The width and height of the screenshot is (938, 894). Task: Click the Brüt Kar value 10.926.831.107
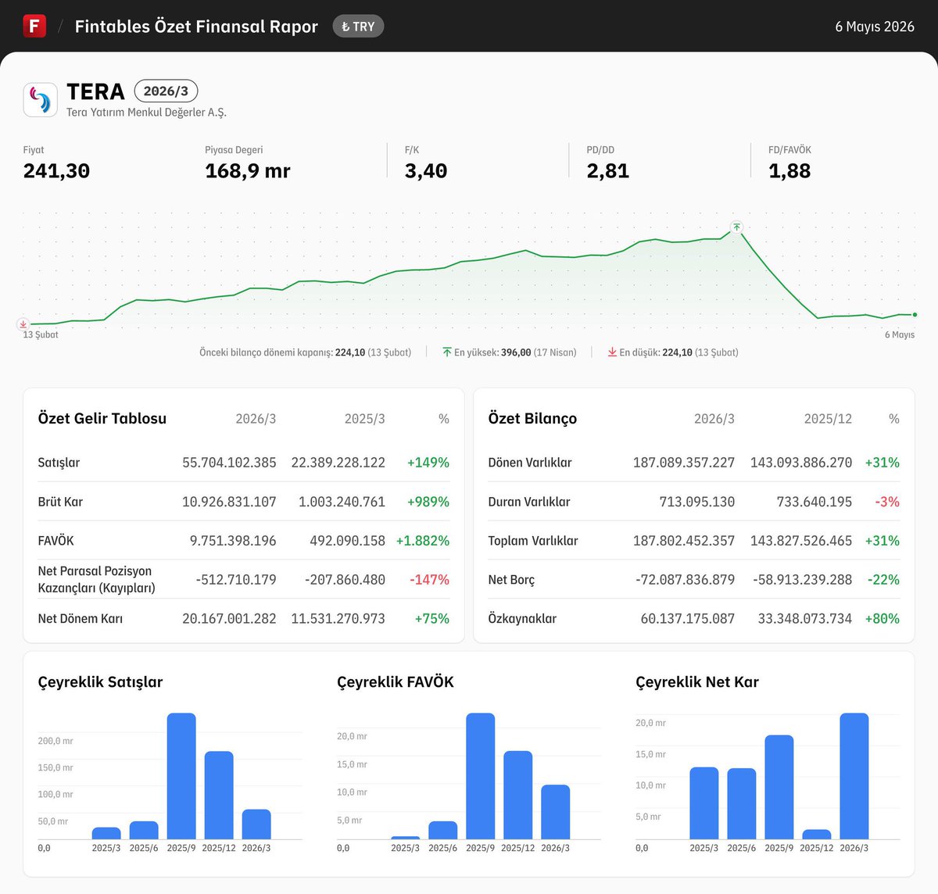pyautogui.click(x=229, y=502)
